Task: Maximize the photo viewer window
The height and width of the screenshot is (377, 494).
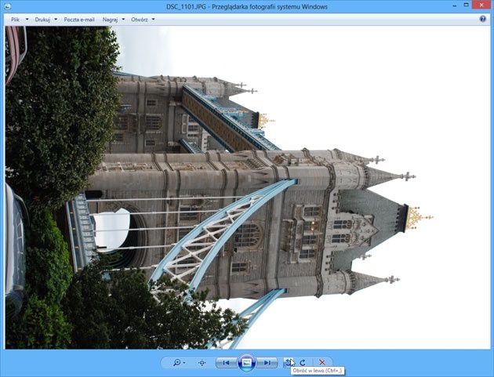Action: tap(467, 5)
